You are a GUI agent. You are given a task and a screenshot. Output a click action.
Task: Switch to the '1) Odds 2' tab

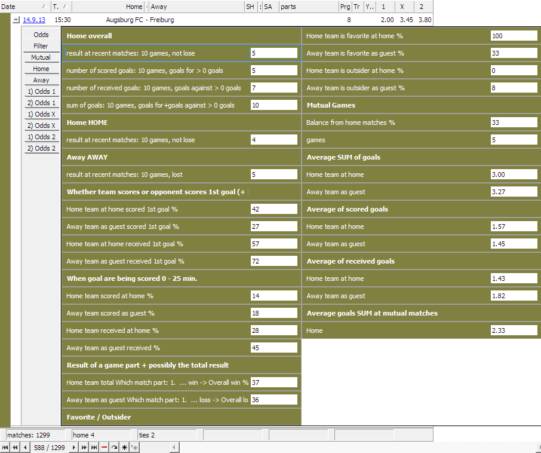coord(41,137)
